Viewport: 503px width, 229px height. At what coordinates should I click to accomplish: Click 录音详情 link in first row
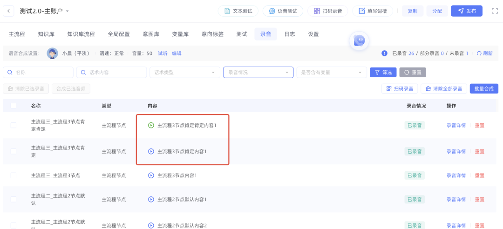coord(456,125)
